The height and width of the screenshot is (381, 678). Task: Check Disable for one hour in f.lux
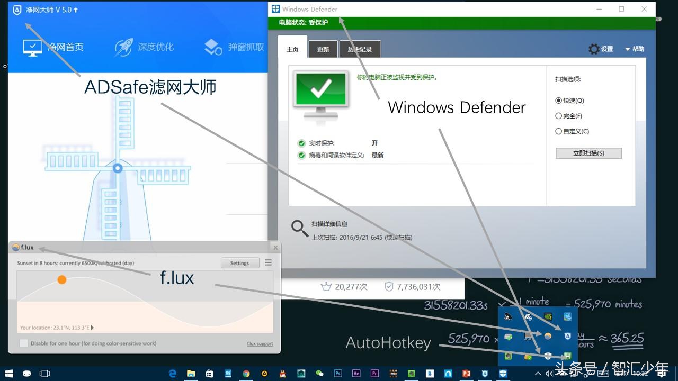24,343
